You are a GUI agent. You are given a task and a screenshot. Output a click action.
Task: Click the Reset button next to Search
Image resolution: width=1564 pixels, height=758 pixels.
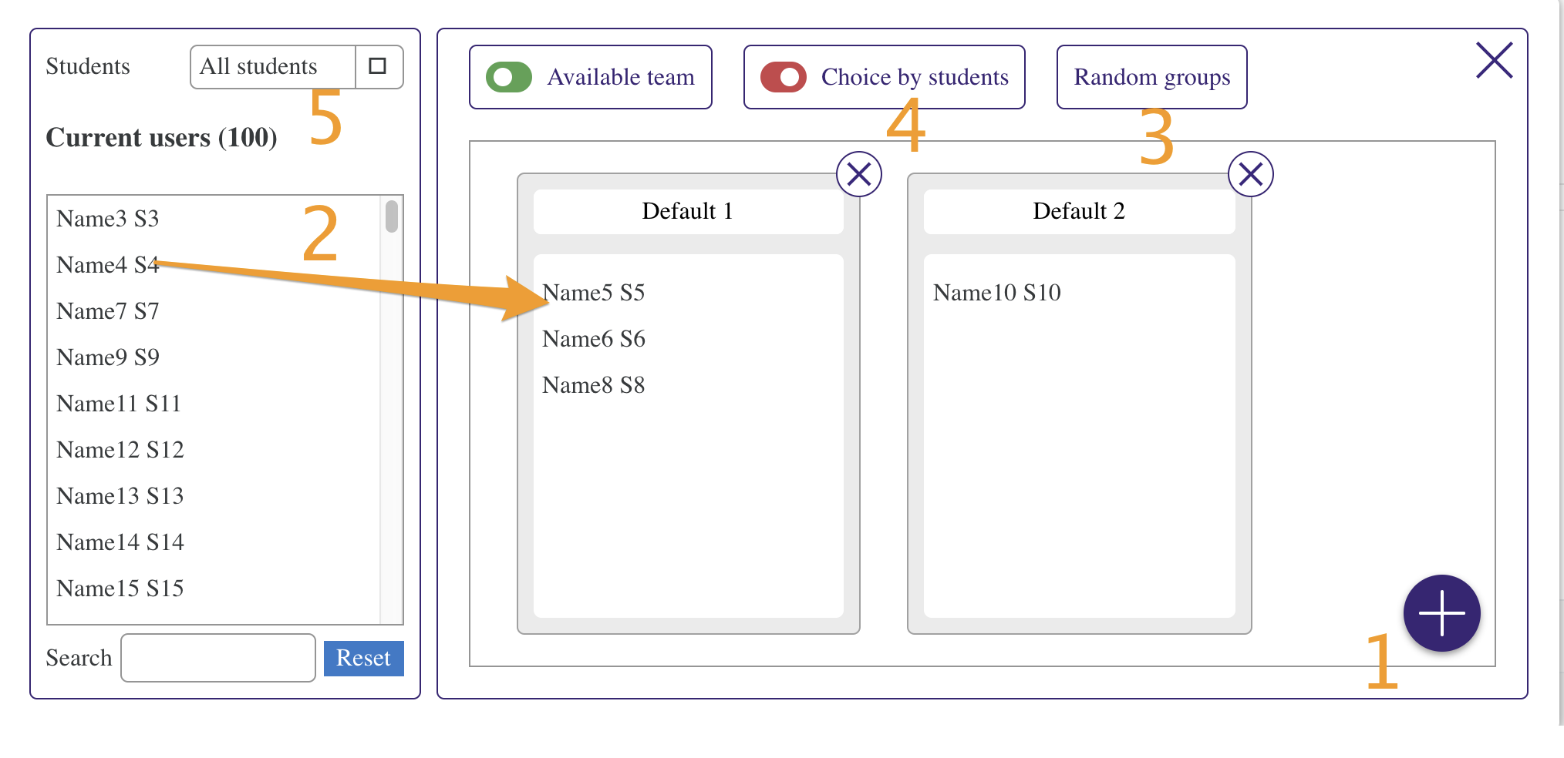(363, 657)
